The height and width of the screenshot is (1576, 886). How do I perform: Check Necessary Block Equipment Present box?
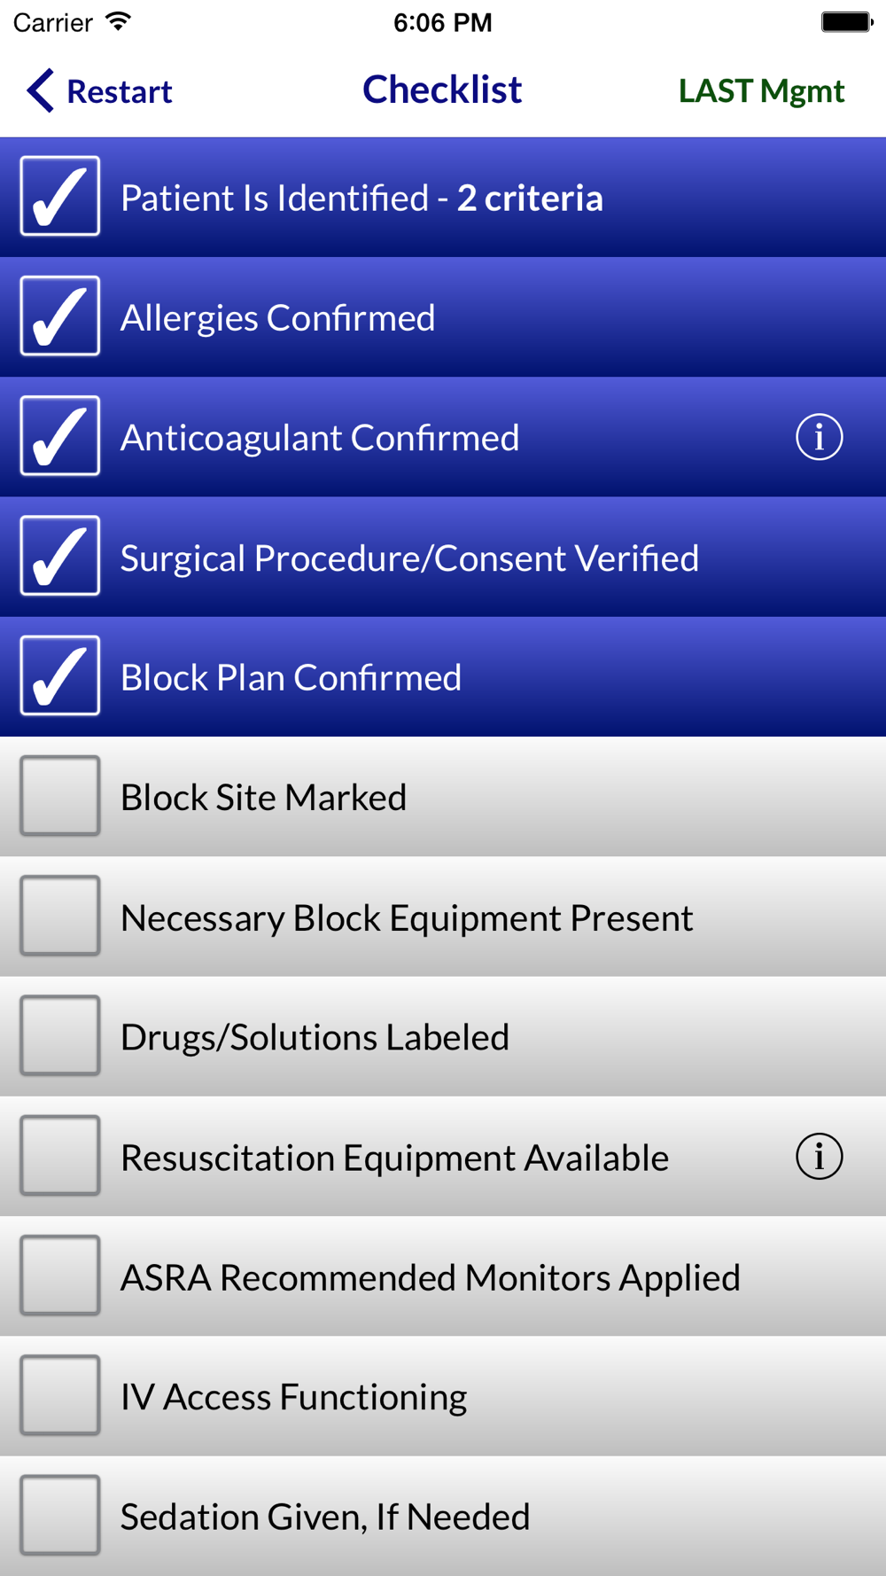pyautogui.click(x=60, y=915)
